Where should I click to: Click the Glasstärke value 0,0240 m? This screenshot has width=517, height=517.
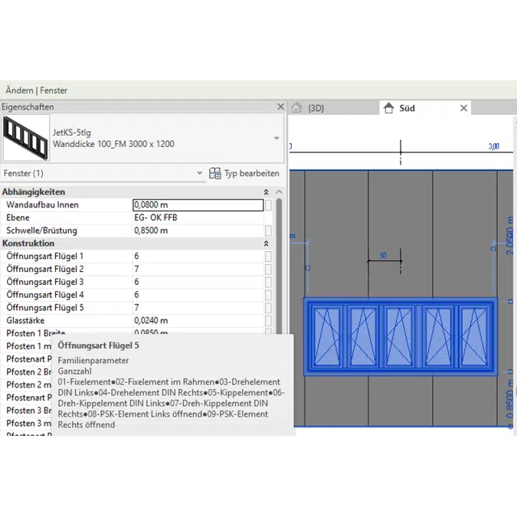tap(151, 320)
